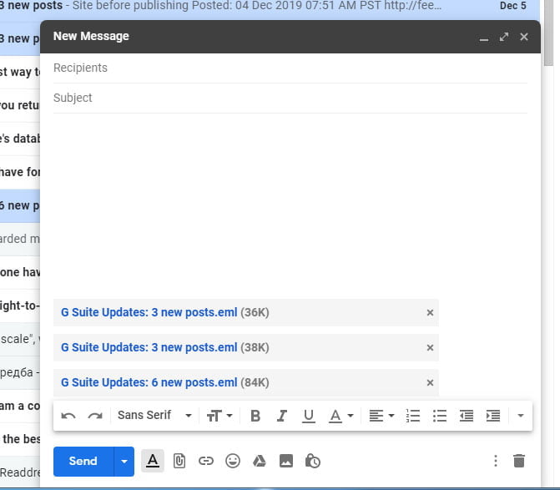Open the 36K G Suite Updates attachment
This screenshot has height=490, width=560.
pos(149,312)
